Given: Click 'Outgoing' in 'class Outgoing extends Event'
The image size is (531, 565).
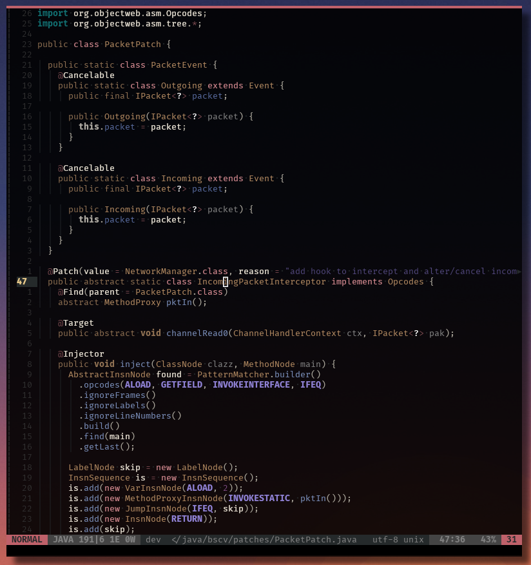Looking at the screenshot, I should coord(182,85).
